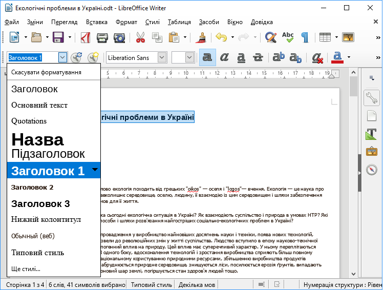This screenshot has width=384, height=290.
Task: Collapse the paragraph style combo box arrow
Action: 62,57
